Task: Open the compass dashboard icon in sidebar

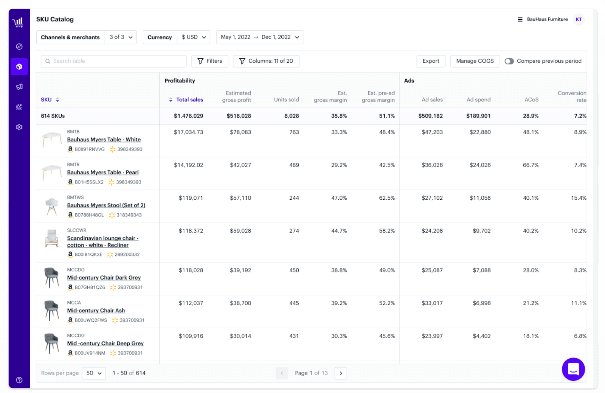Action: coord(19,47)
